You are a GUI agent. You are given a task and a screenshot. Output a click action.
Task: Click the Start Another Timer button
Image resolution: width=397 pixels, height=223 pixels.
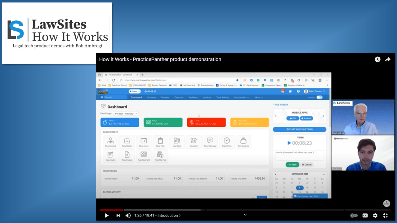click(299, 129)
